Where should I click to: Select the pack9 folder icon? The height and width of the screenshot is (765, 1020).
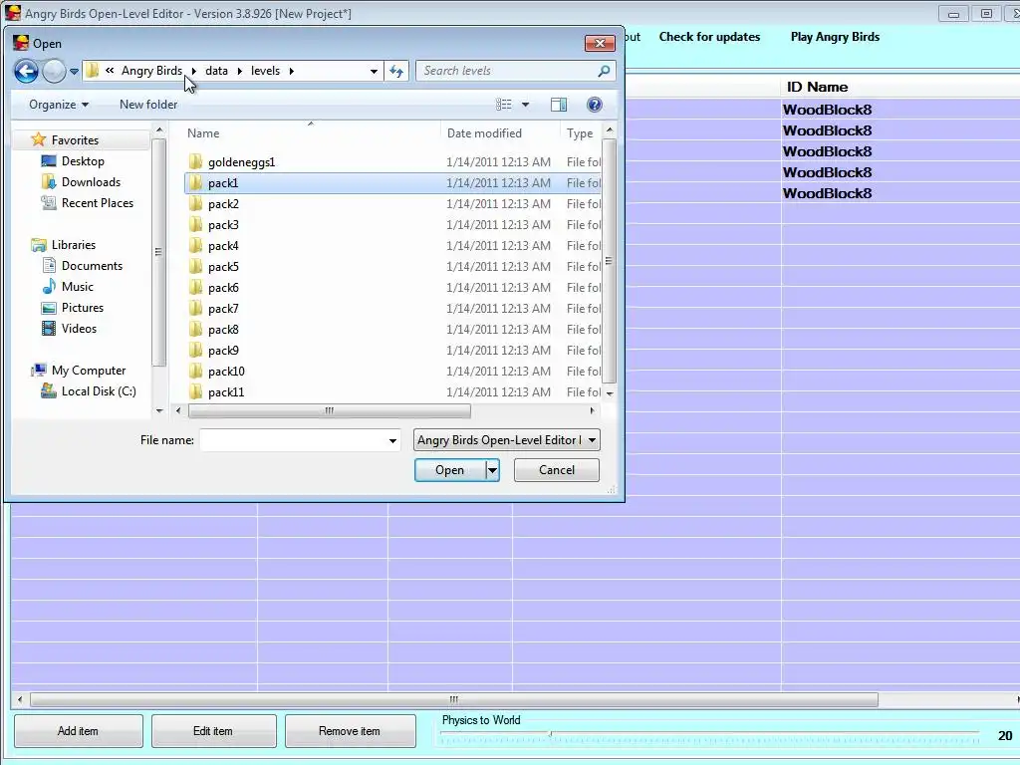pos(195,350)
